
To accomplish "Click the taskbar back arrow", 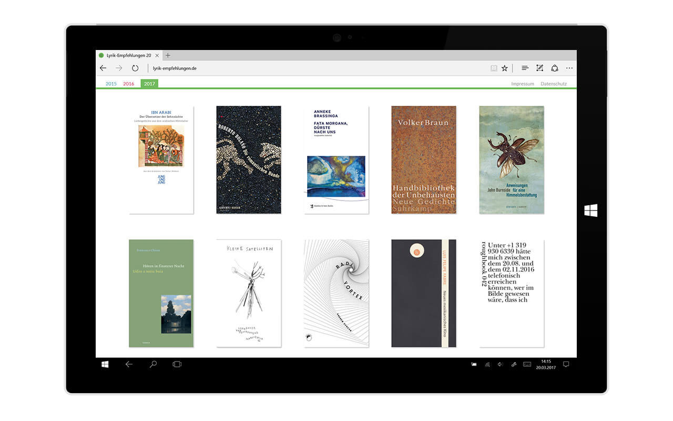I will tap(129, 364).
